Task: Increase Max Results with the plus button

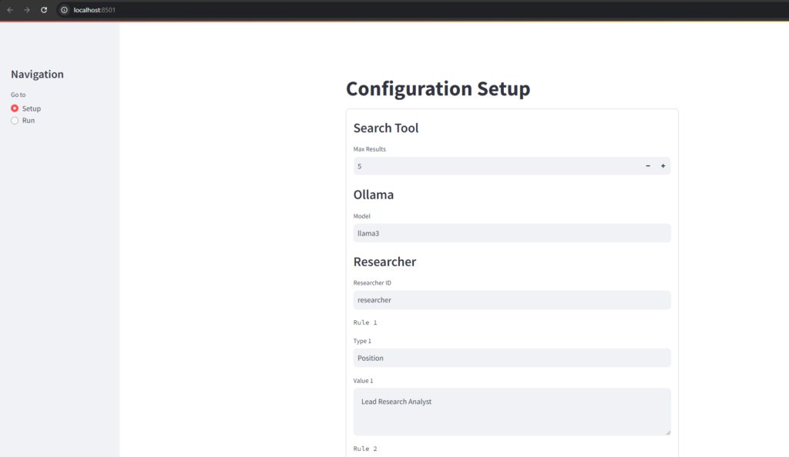Action: [x=663, y=166]
